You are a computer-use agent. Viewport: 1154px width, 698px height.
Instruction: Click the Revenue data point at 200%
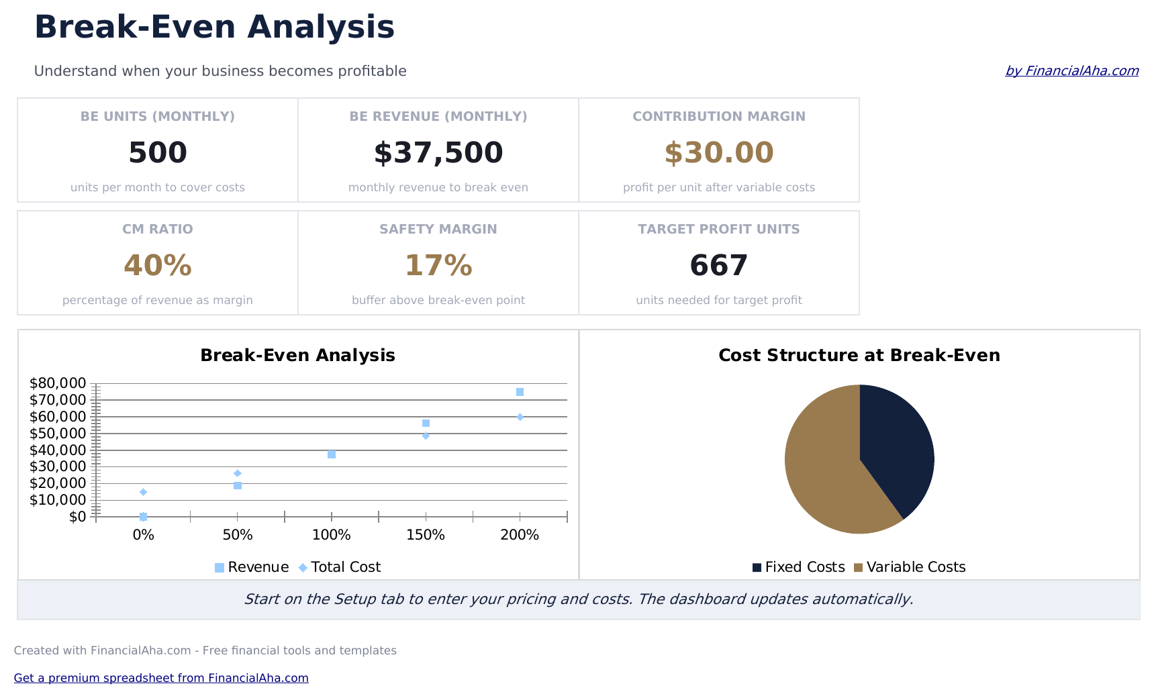520,392
